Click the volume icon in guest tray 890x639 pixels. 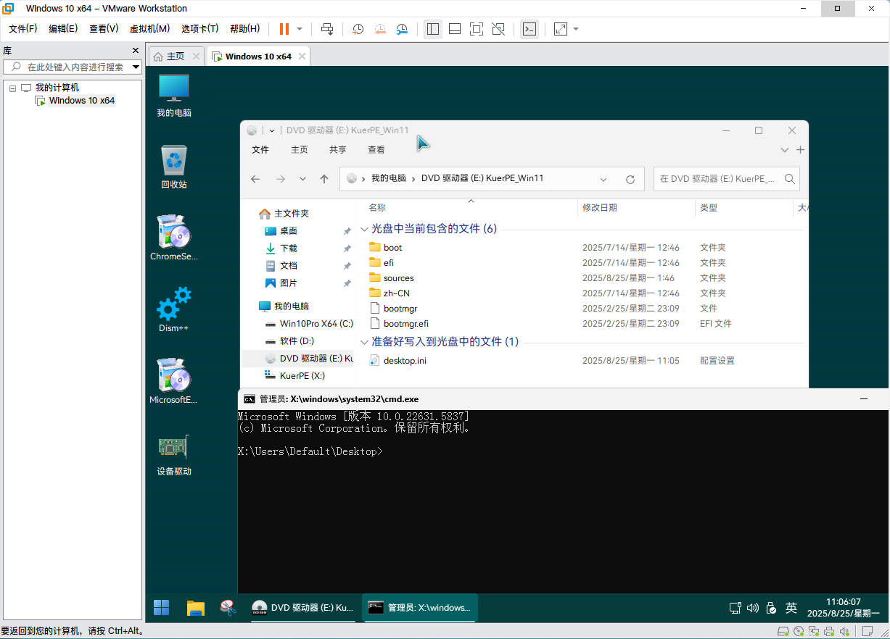point(753,608)
